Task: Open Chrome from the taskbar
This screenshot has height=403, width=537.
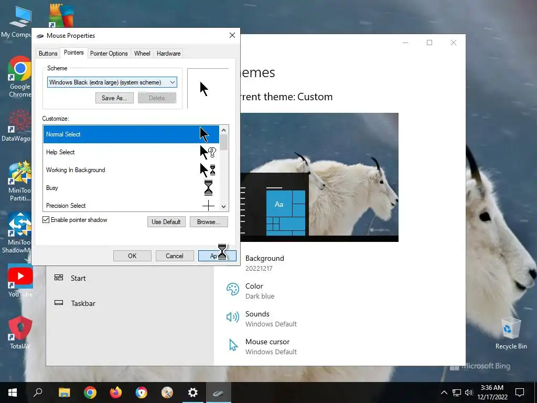Action: click(x=90, y=393)
